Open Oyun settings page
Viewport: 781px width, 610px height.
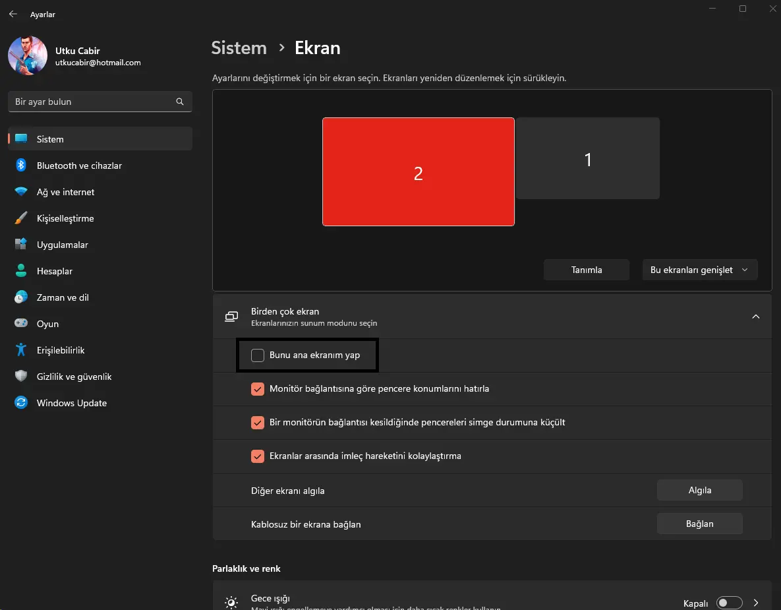[x=100, y=324]
